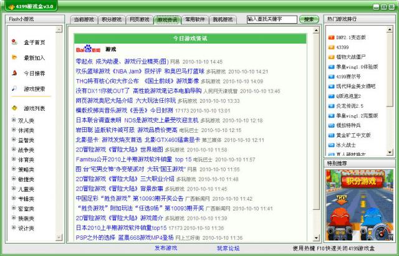Screen dimensions: 399x256
Task: Click left sidebar scroll down arrow
Action: click(x=59, y=237)
